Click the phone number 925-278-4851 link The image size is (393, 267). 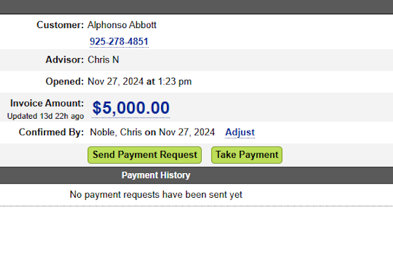pos(119,42)
